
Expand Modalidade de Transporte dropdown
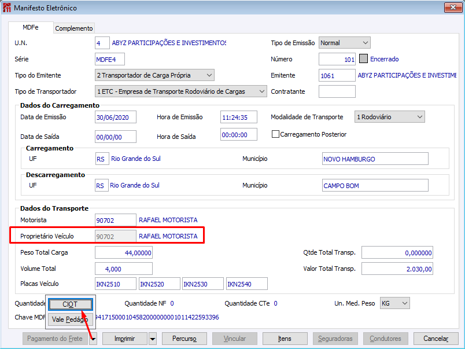(389, 117)
